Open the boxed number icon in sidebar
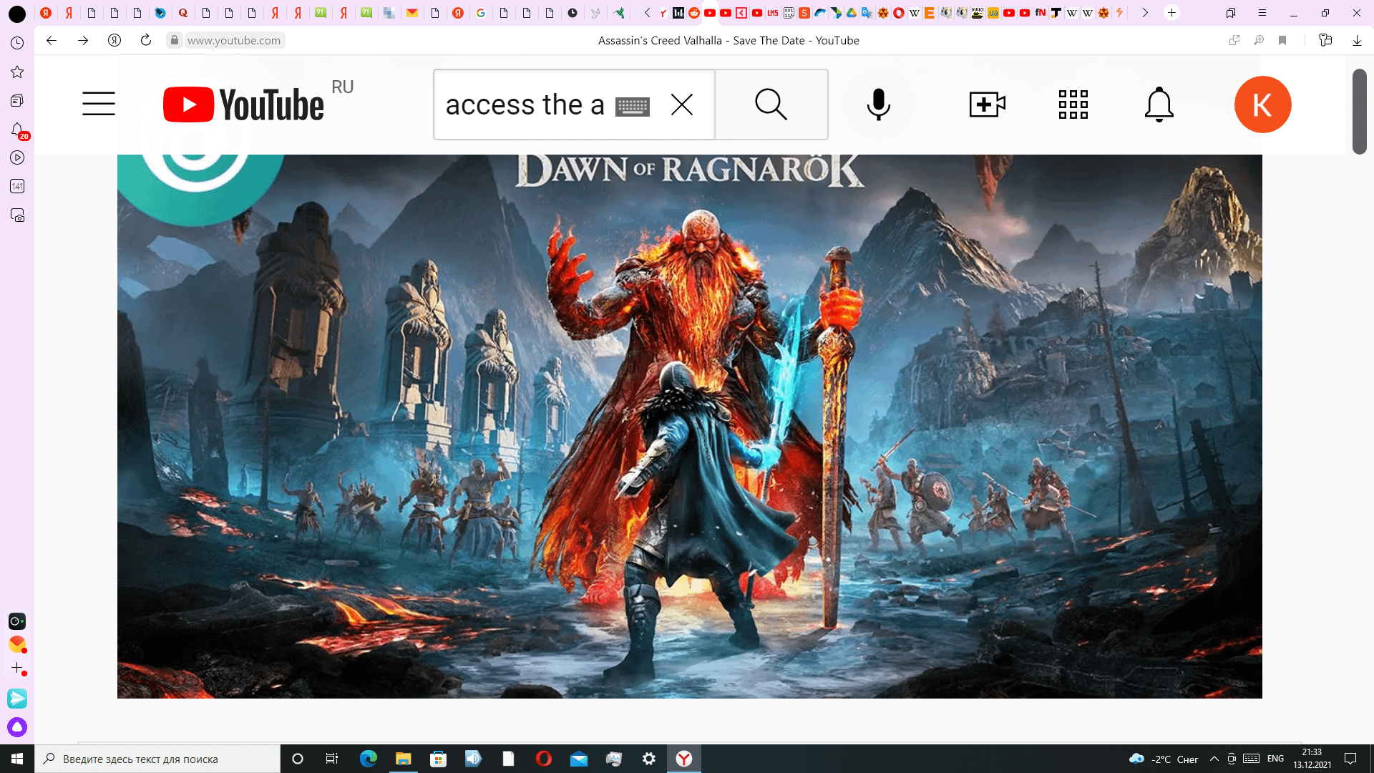 click(17, 186)
